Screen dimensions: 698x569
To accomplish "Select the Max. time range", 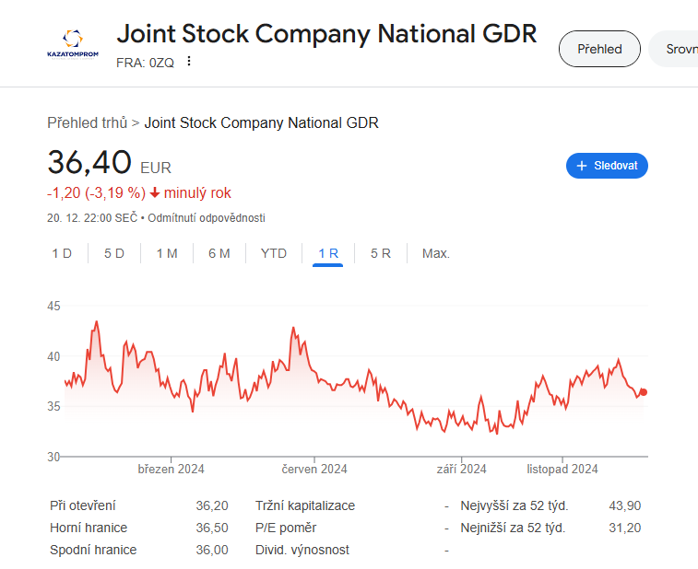I will point(436,253).
